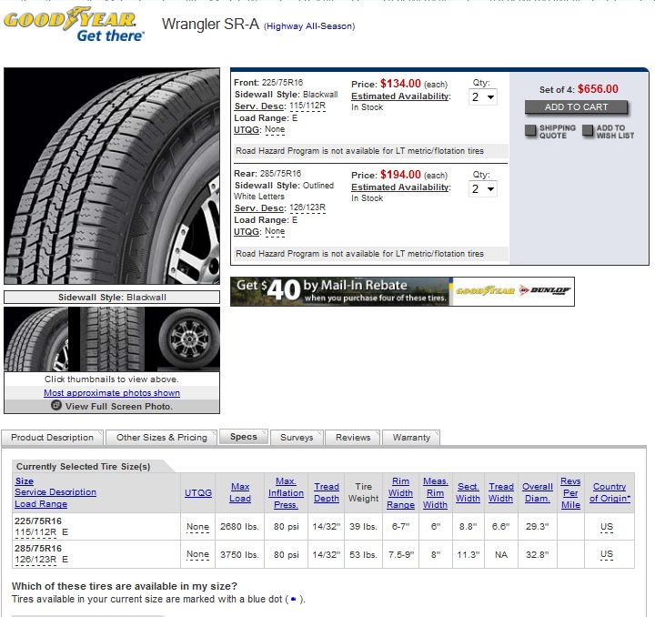Screen dimensions: 655x617
Task: Click front tire Estimated Availability link
Action: coord(401,96)
